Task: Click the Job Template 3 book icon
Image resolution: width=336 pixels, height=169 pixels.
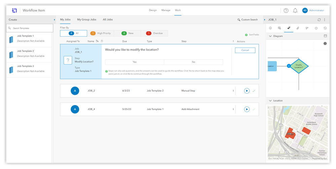Action: click(11, 70)
